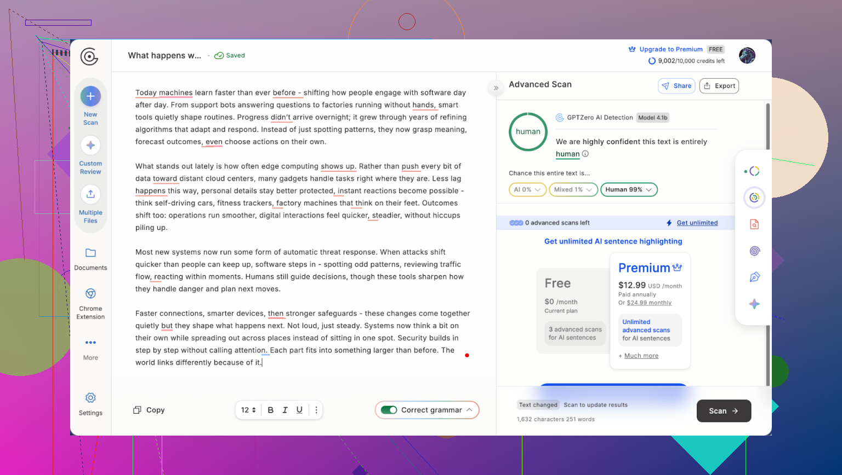Open Custom Review from the sidebar
Screen dimensions: 842x475
[x=90, y=146]
